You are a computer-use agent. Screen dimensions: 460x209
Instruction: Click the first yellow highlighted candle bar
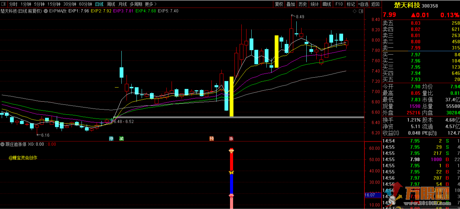point(231,97)
